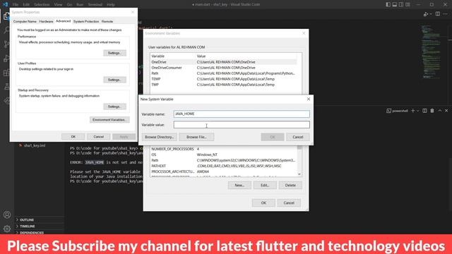This screenshot has width=452, height=254.
Task: Cancel the New System Variable dialog
Action: [298, 137]
